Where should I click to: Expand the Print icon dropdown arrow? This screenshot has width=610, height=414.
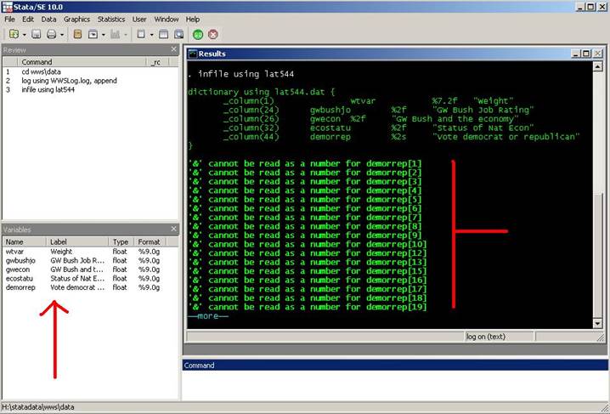coord(62,35)
